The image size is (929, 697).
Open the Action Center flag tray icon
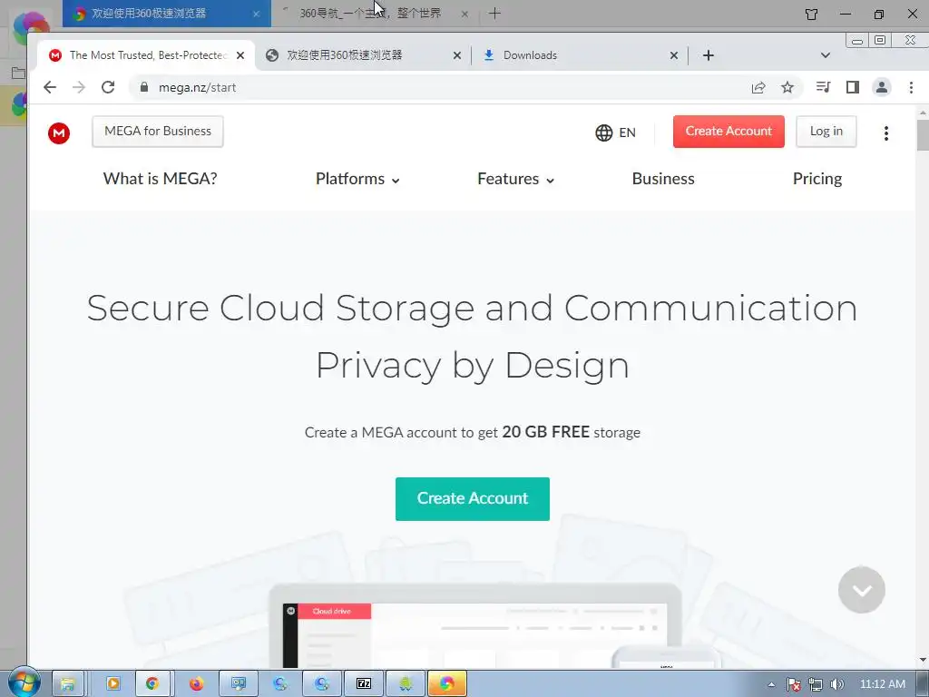793,684
